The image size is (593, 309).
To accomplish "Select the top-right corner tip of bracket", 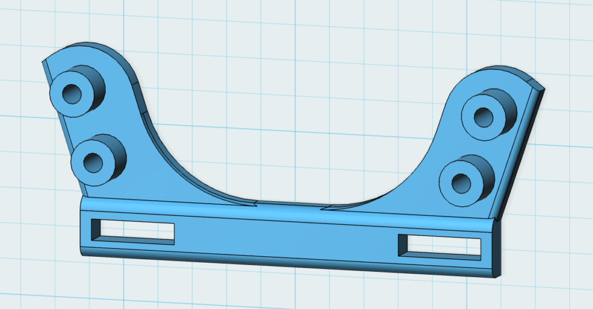I will point(543,88).
